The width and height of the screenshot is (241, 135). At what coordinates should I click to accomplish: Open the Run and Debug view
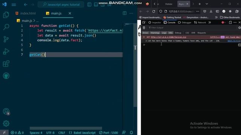pyautogui.click(x=6, y=51)
